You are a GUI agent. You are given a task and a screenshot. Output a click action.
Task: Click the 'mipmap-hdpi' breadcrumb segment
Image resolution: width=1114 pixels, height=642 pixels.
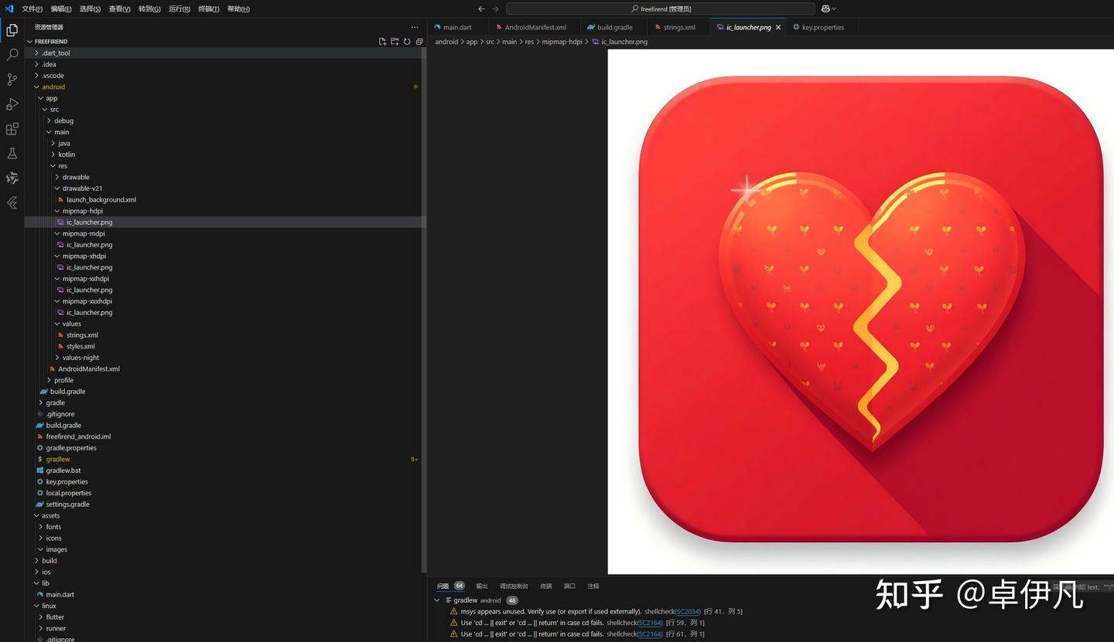[562, 42]
